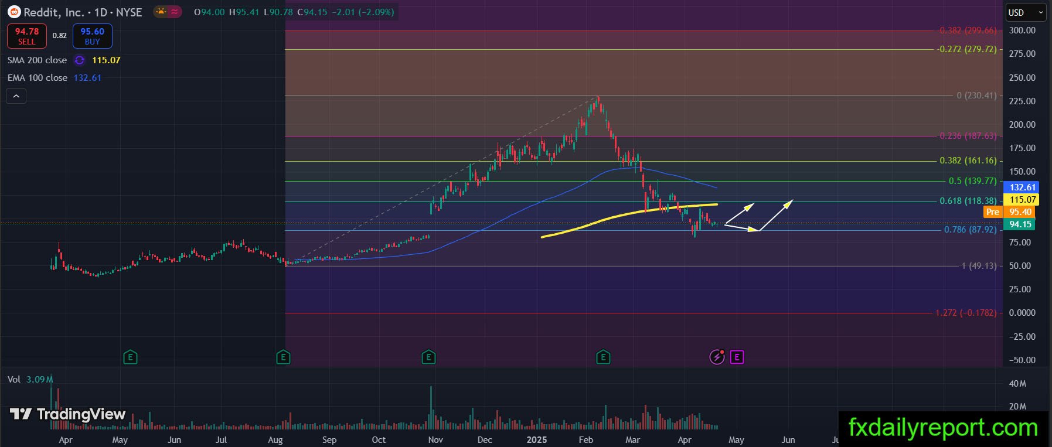Click the earnings marker at August

pos(283,357)
